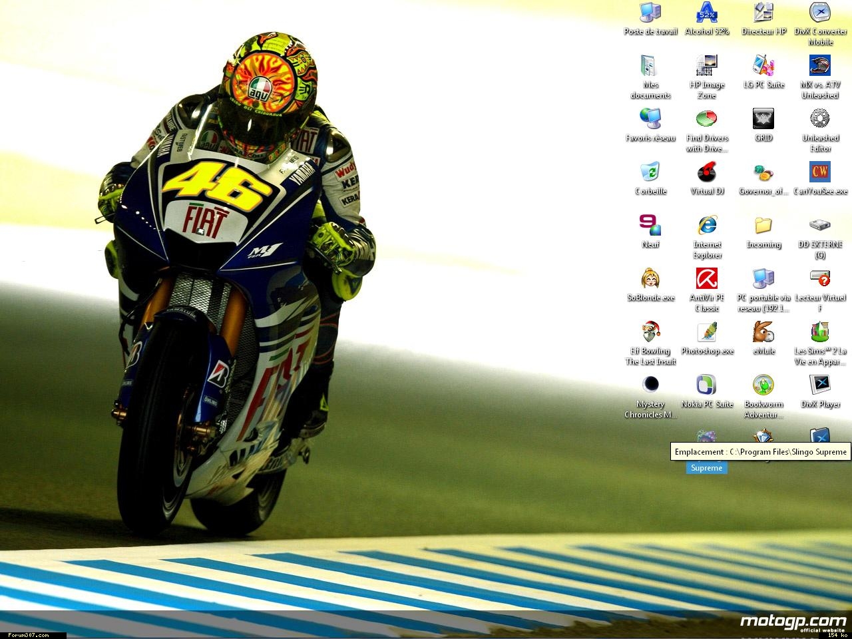The image size is (852, 639).
Task: Select the eMule desktop shortcut
Action: (x=763, y=332)
